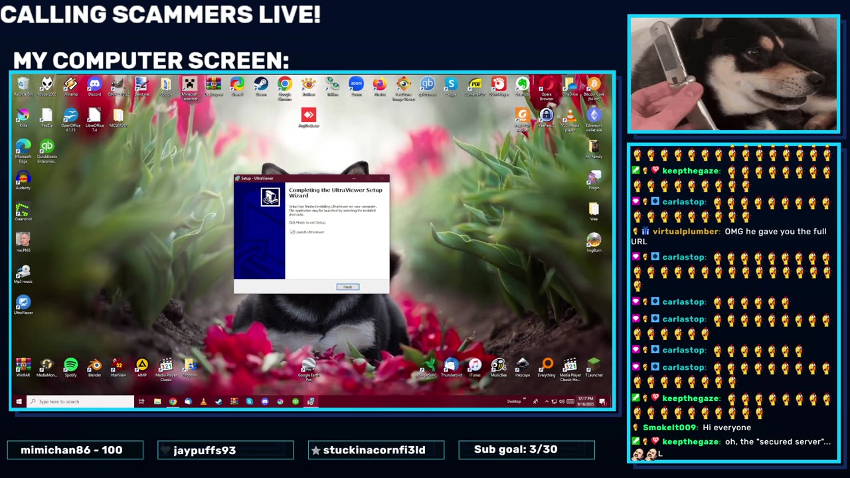850x478 pixels.
Task: Select the WinRAR desktop shortcut
Action: click(23, 368)
